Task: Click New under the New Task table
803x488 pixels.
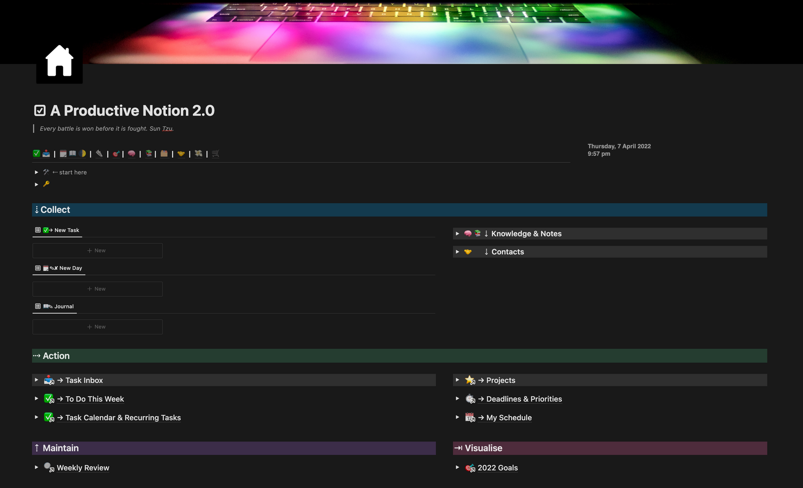Action: click(x=97, y=250)
